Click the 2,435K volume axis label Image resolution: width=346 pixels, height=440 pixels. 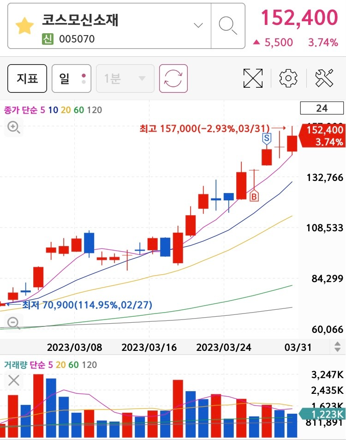coord(327,390)
